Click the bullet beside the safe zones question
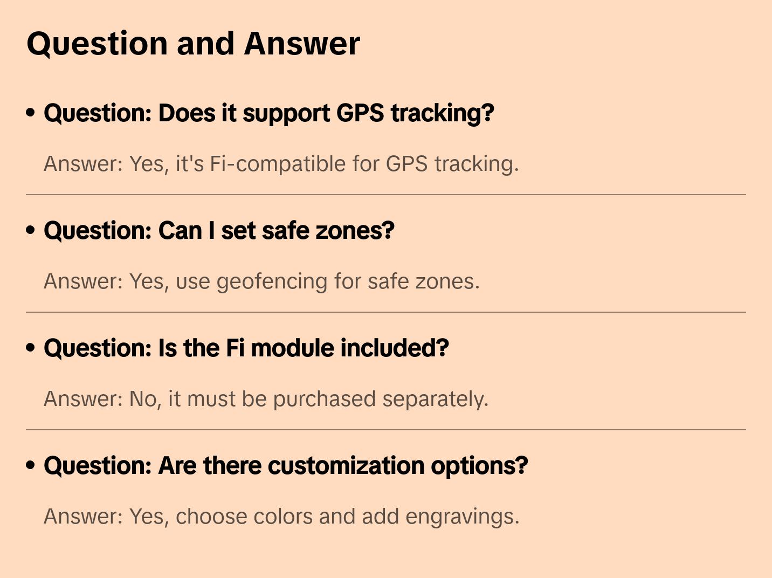Screen dimensions: 772x578 (31, 230)
